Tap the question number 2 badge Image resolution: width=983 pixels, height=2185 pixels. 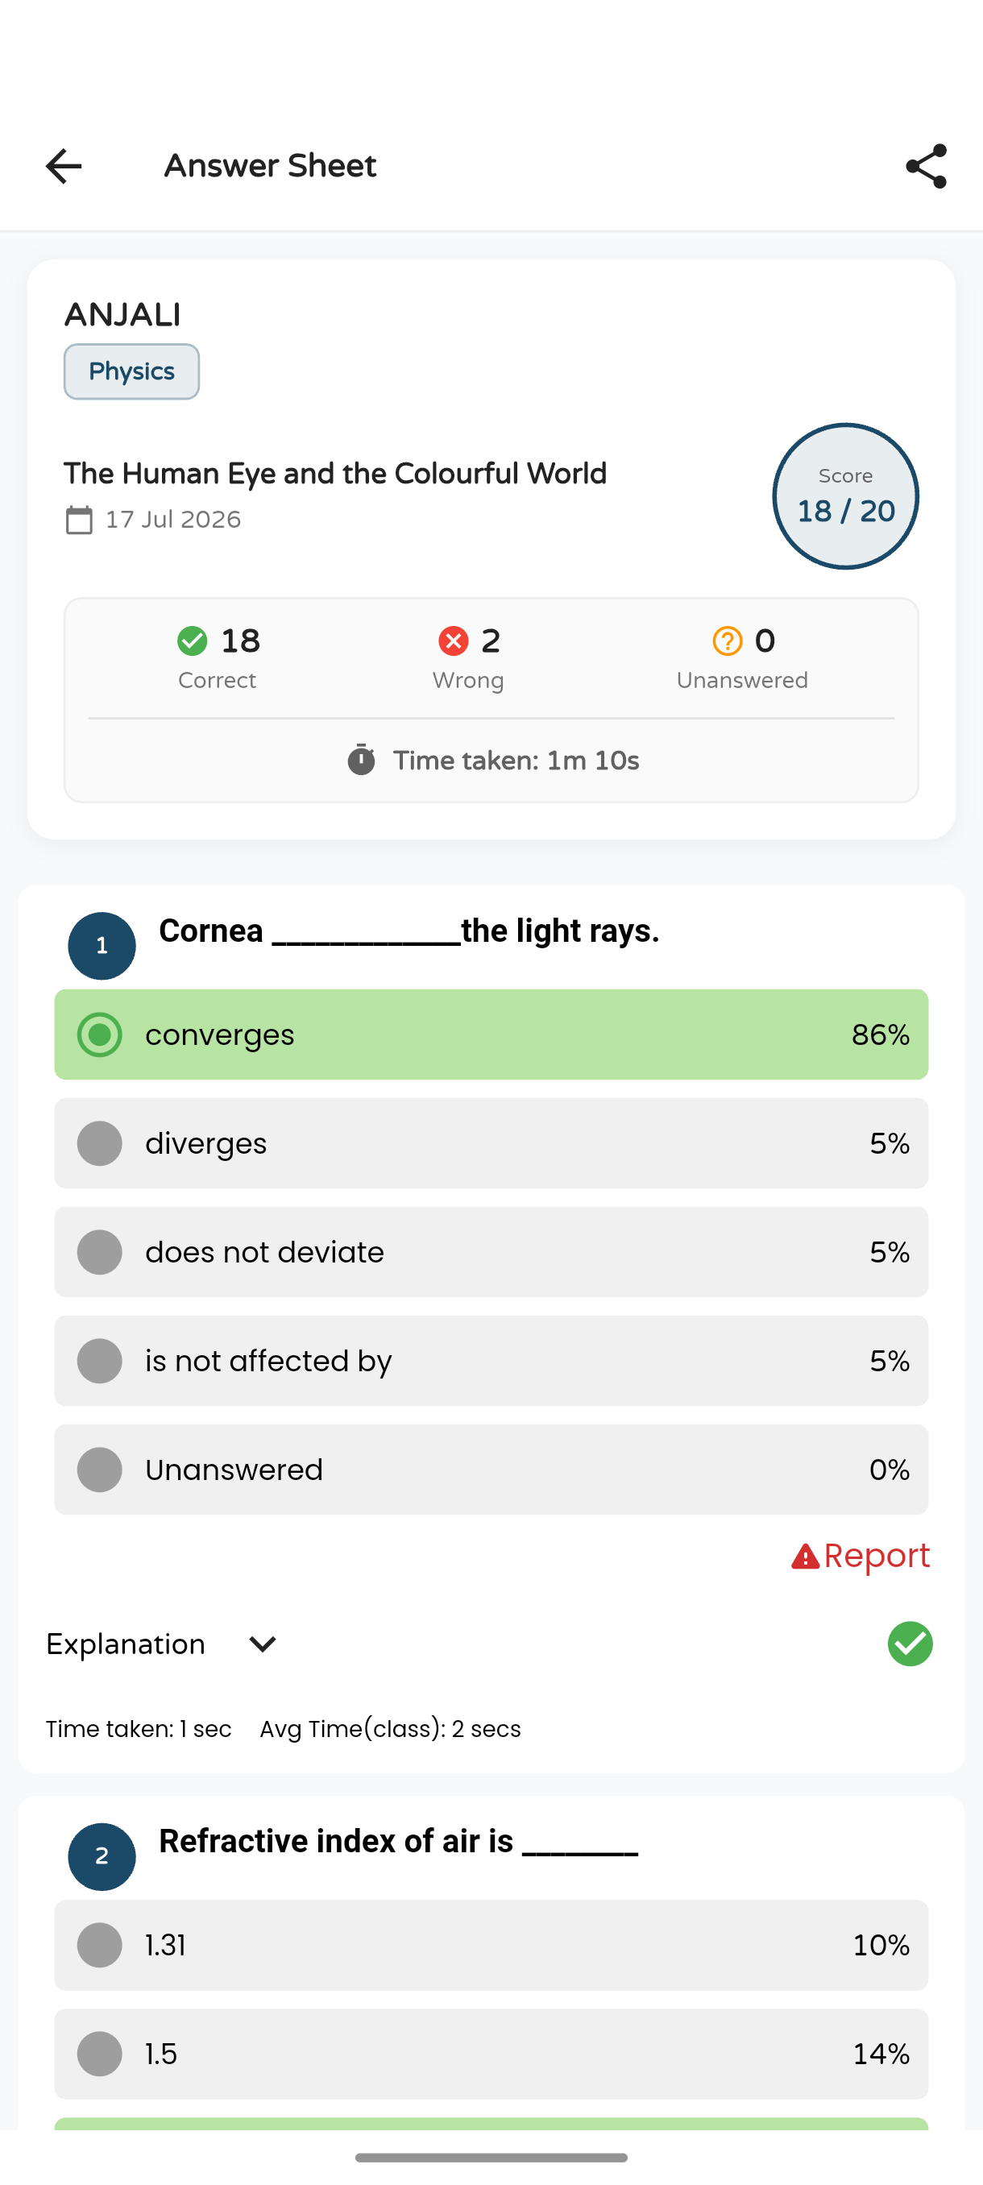click(x=102, y=1857)
